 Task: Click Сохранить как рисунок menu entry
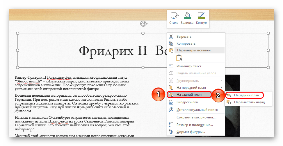[x=196, y=117]
